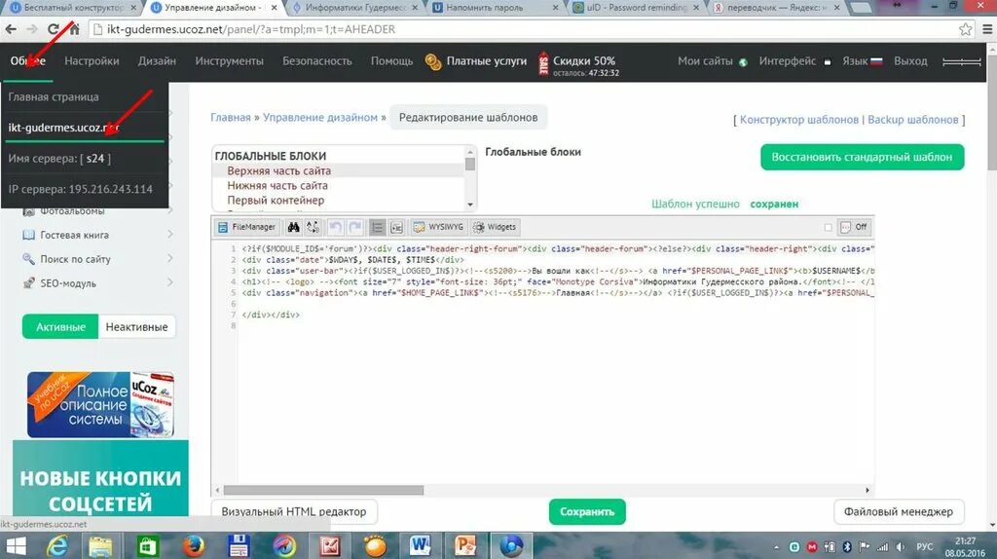Image resolution: width=997 pixels, height=559 pixels.
Task: Click the browser address bar
Action: point(522,29)
